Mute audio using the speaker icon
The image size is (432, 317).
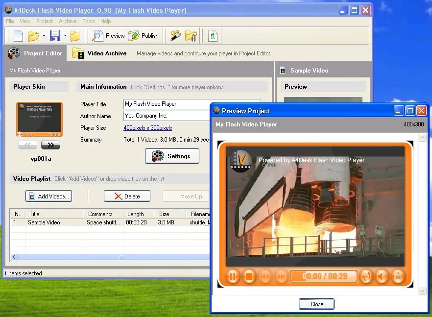(382, 276)
